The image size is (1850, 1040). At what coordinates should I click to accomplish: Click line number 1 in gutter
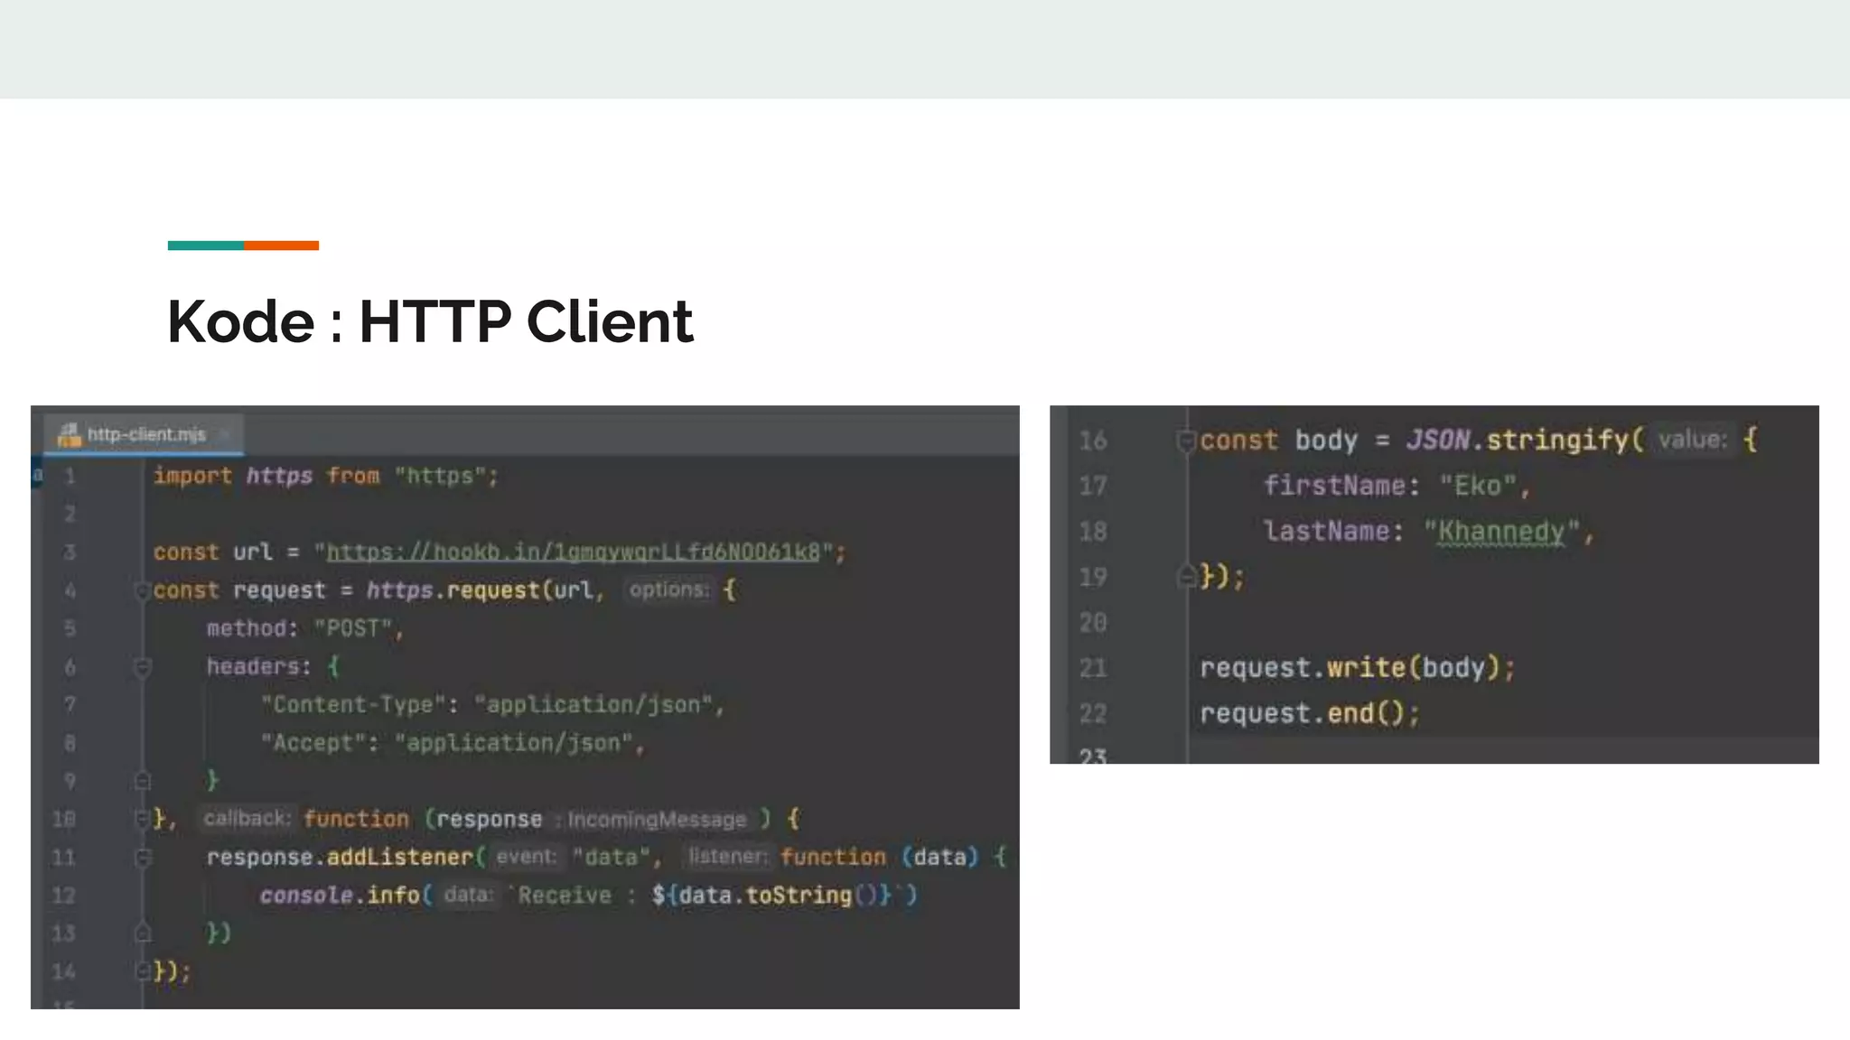70,476
